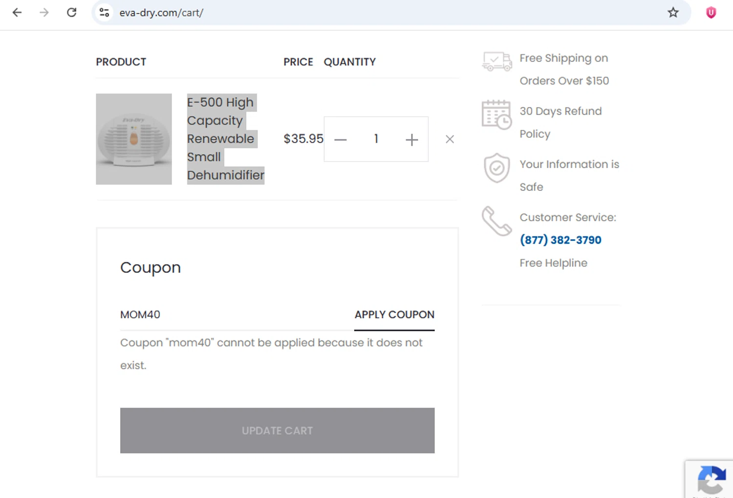Decrease quantity with the minus button

(341, 140)
